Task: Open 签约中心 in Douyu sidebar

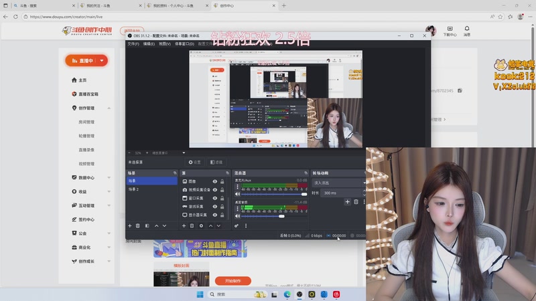Action: click(83, 219)
